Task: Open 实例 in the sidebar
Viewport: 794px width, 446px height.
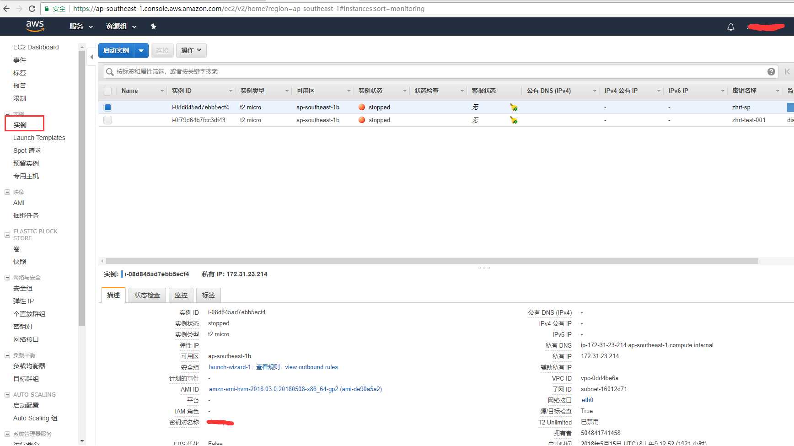Action: 20,125
